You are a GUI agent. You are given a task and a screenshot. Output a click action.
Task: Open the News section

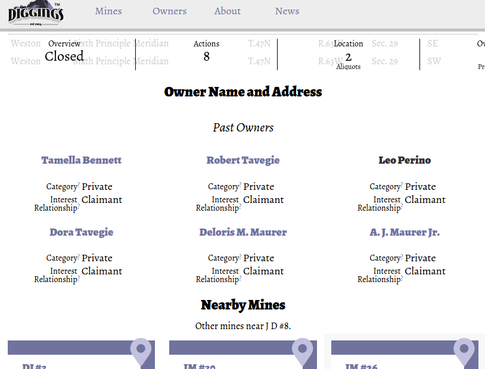coord(287,11)
